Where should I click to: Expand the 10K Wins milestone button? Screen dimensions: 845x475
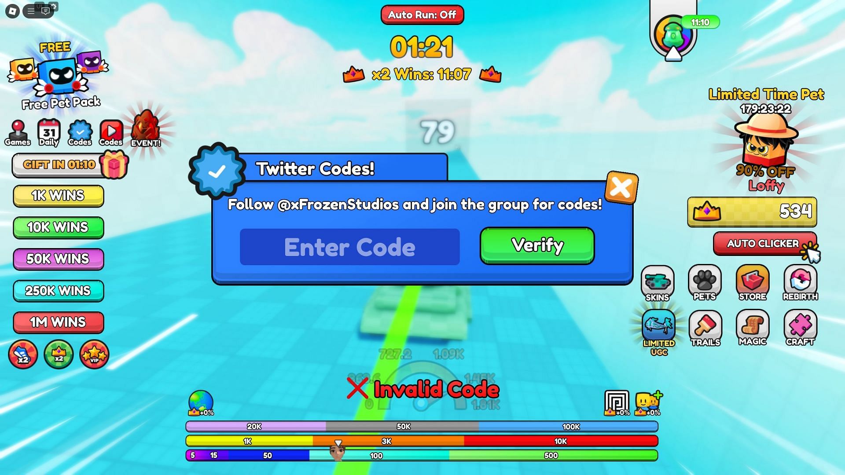[58, 227]
